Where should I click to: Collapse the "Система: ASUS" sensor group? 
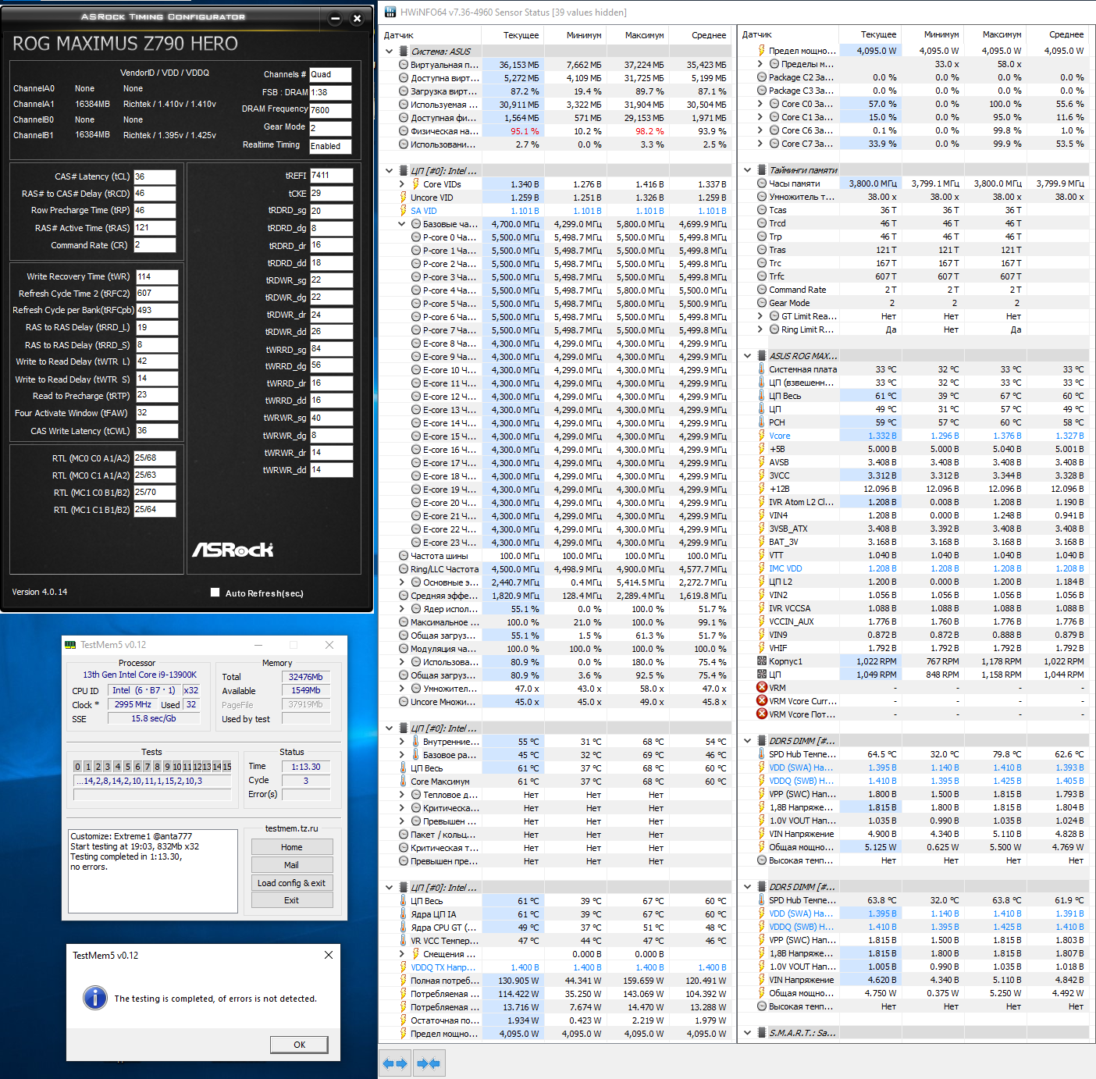click(390, 52)
